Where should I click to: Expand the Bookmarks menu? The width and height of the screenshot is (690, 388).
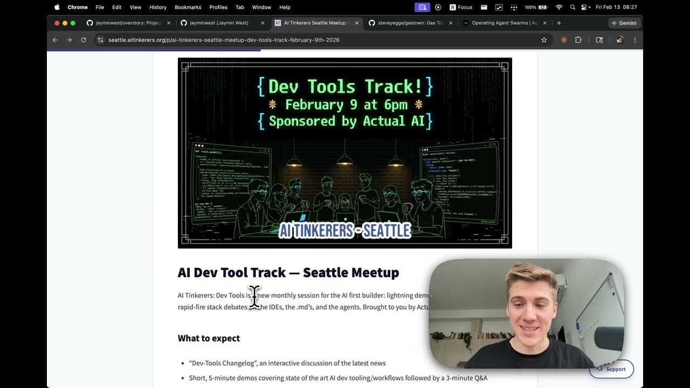188,7
